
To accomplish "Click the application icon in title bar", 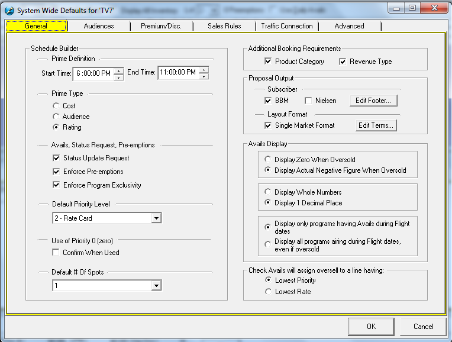I will 9,9.
